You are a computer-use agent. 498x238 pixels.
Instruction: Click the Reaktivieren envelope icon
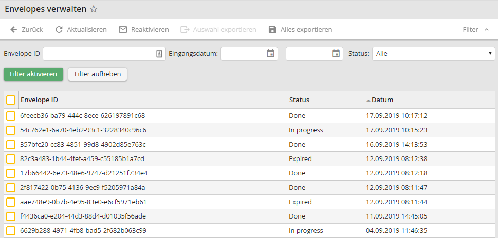pos(123,30)
